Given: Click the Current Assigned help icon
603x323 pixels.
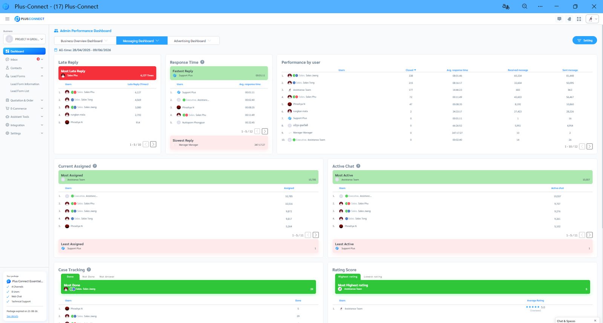Looking at the screenshot, I should (95, 166).
